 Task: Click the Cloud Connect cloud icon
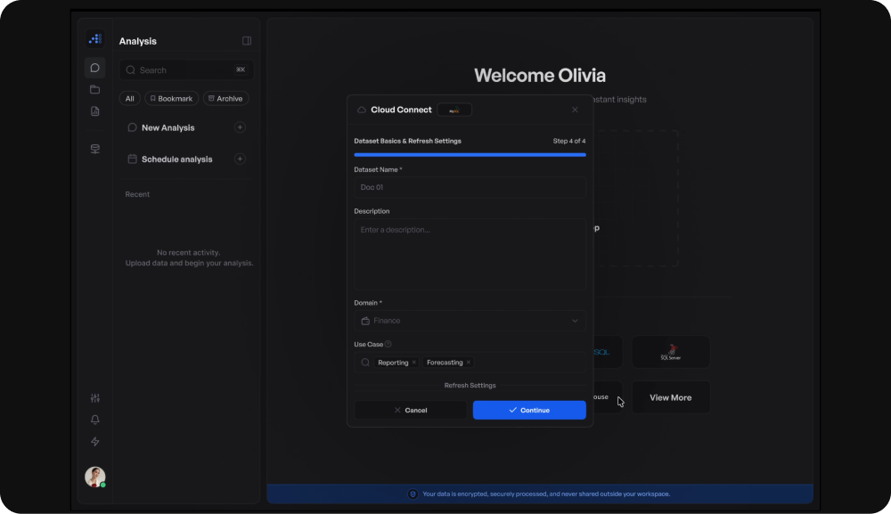pos(362,110)
